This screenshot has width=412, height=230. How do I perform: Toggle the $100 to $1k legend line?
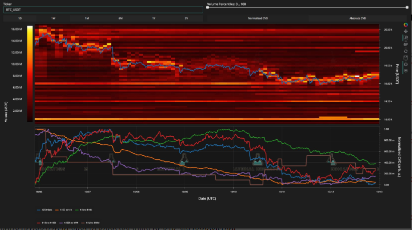click(64, 210)
